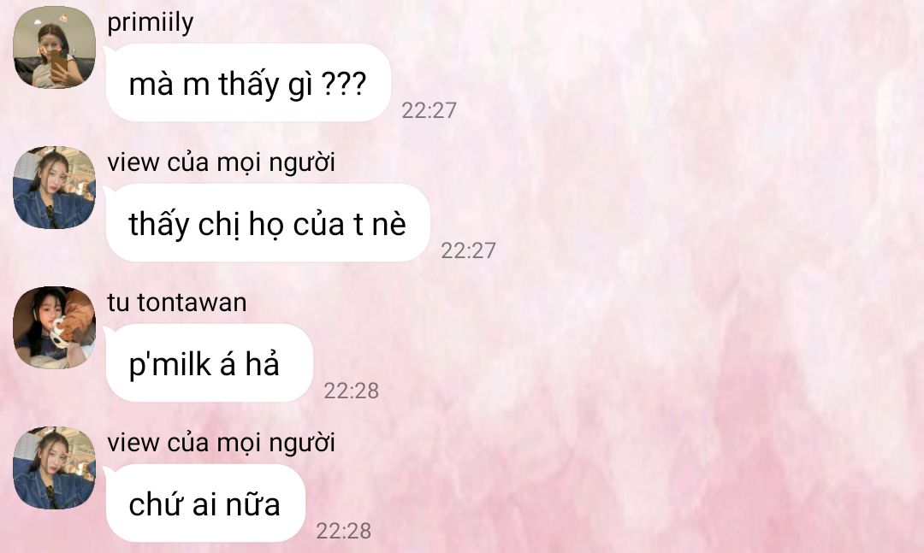Click the 'p'milk á hả' message bubble
The image size is (924, 553).
point(210,363)
